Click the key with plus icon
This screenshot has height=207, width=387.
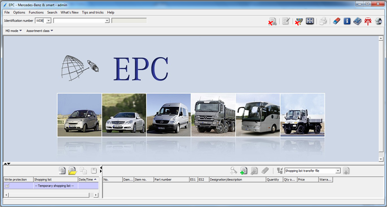click(233, 171)
